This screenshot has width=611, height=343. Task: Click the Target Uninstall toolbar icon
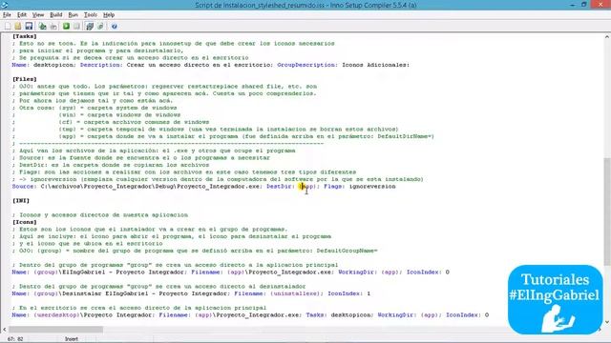pyautogui.click(x=100, y=26)
